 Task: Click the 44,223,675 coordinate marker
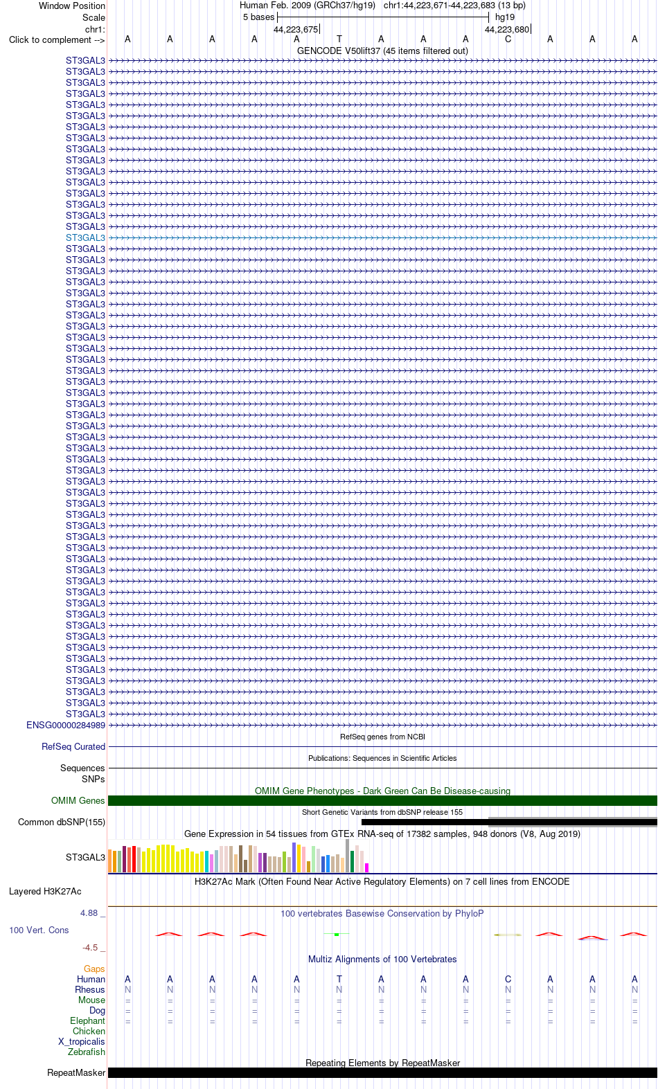(296, 29)
